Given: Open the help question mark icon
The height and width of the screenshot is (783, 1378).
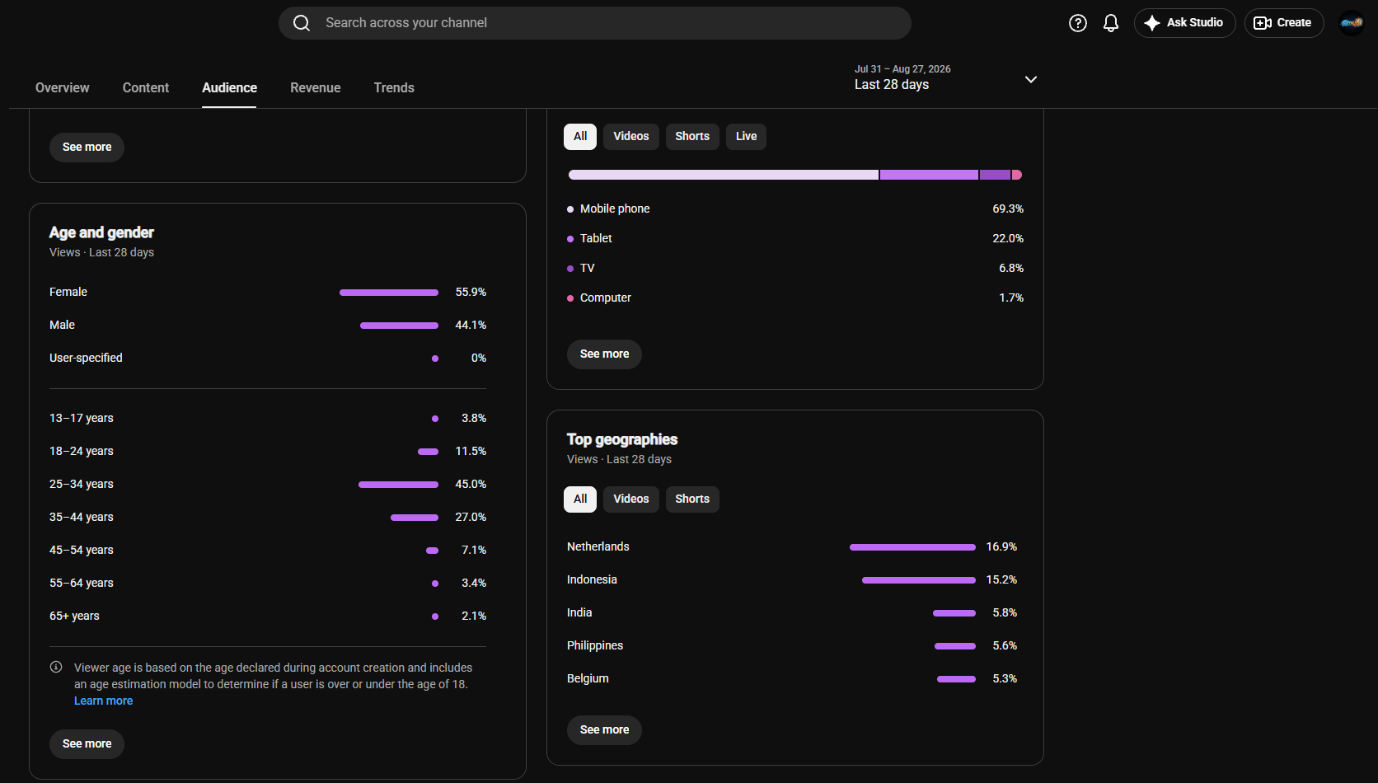Looking at the screenshot, I should point(1078,23).
